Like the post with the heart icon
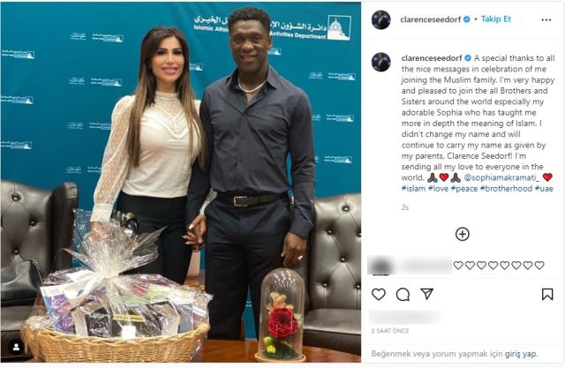This screenshot has width=565, height=368. [x=379, y=294]
